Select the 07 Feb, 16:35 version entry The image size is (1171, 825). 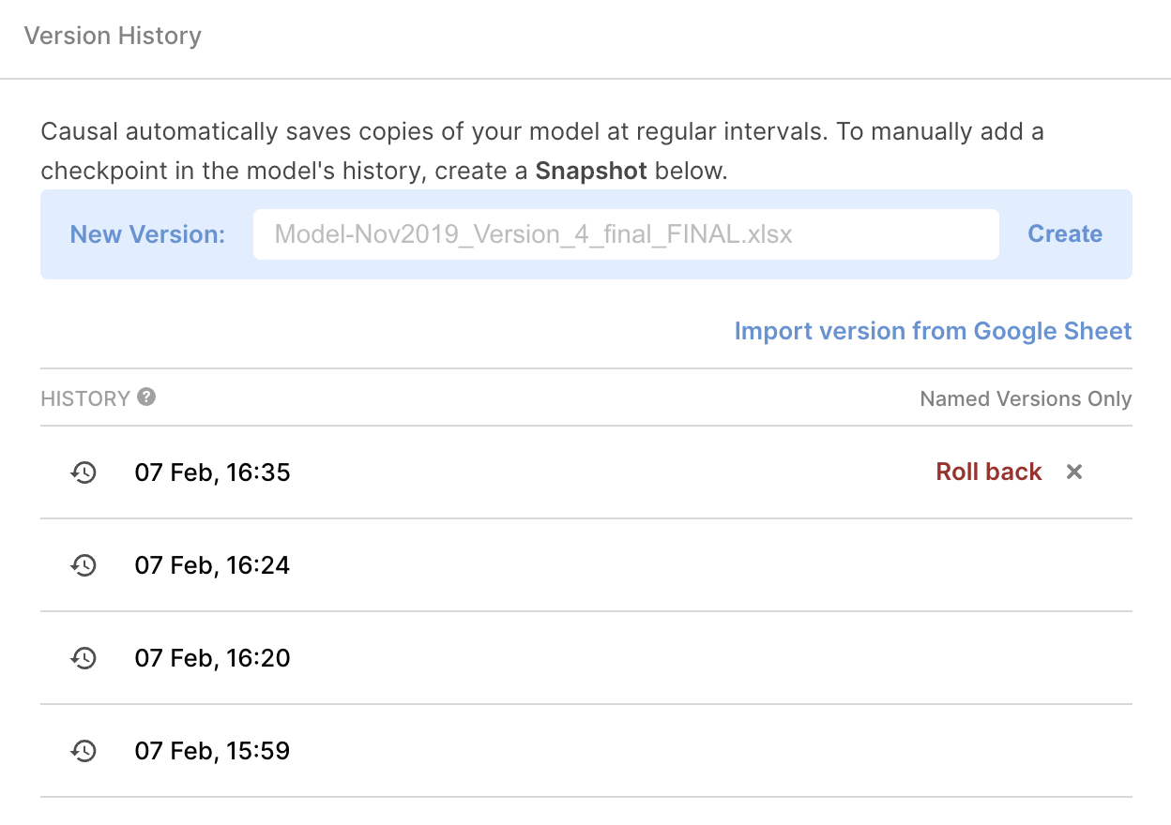213,472
